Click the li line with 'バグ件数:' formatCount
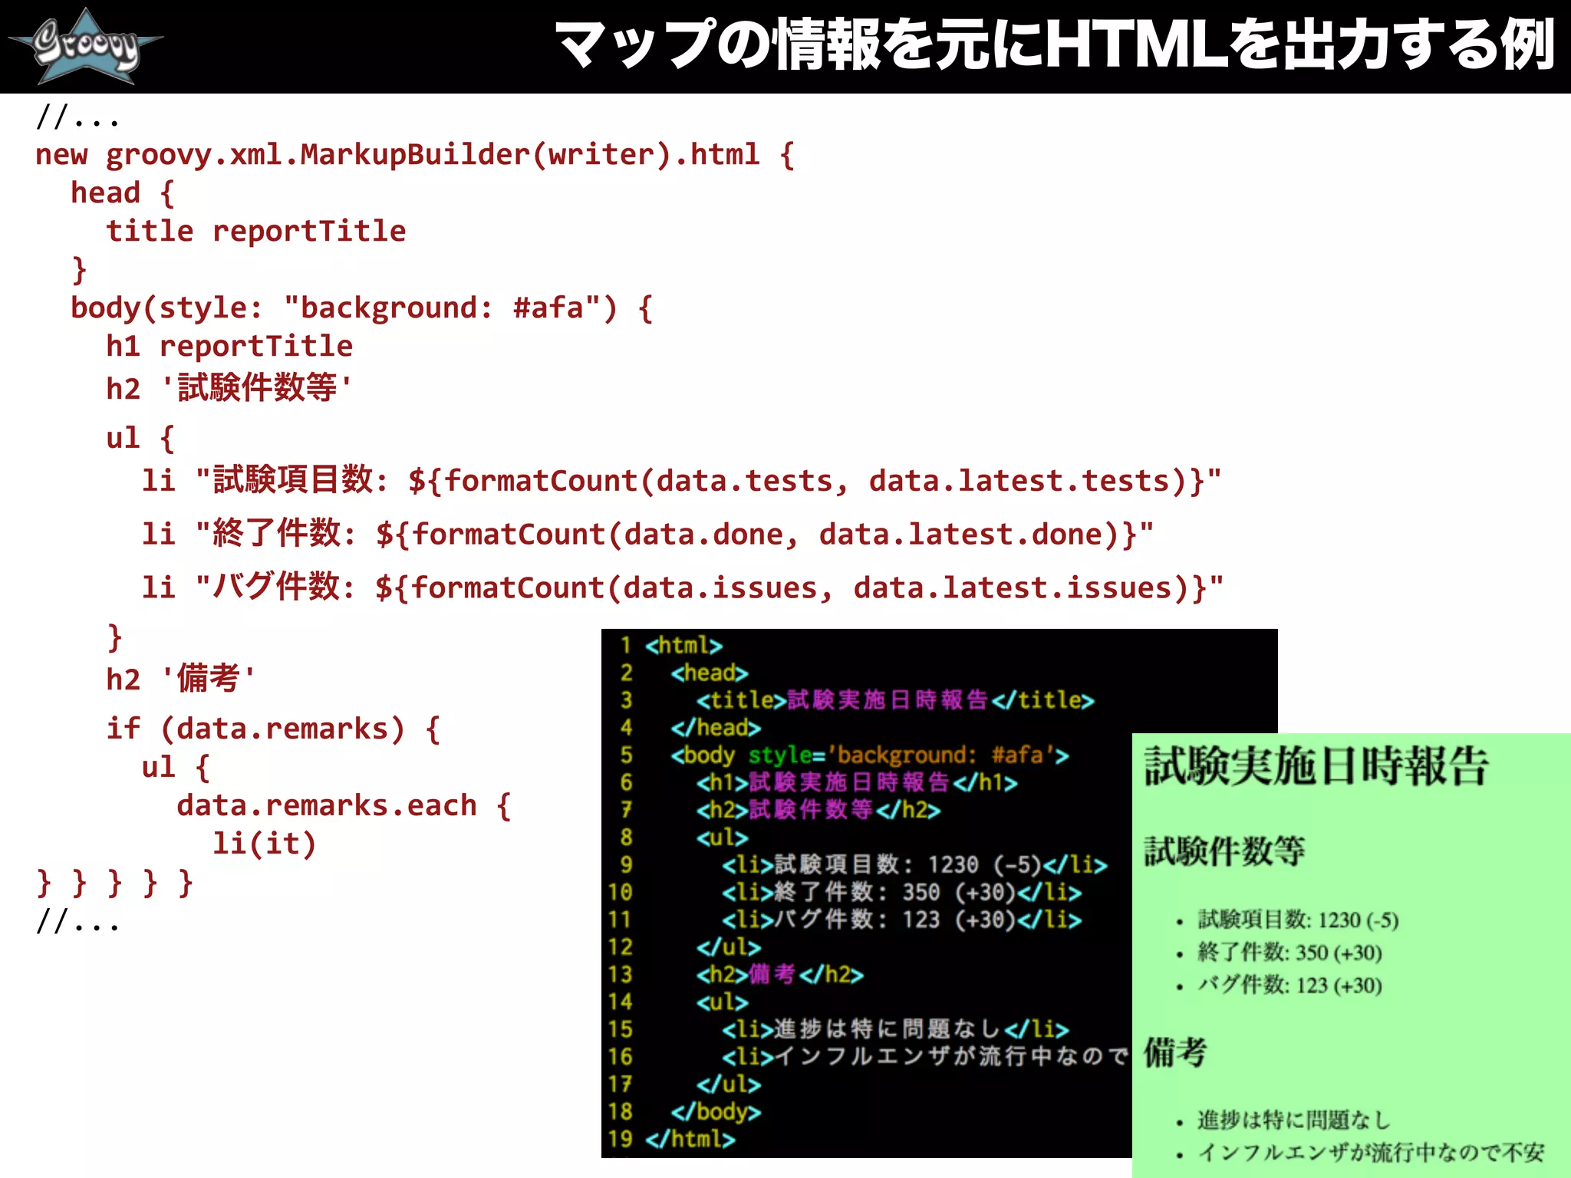1571x1178 pixels. point(683,587)
